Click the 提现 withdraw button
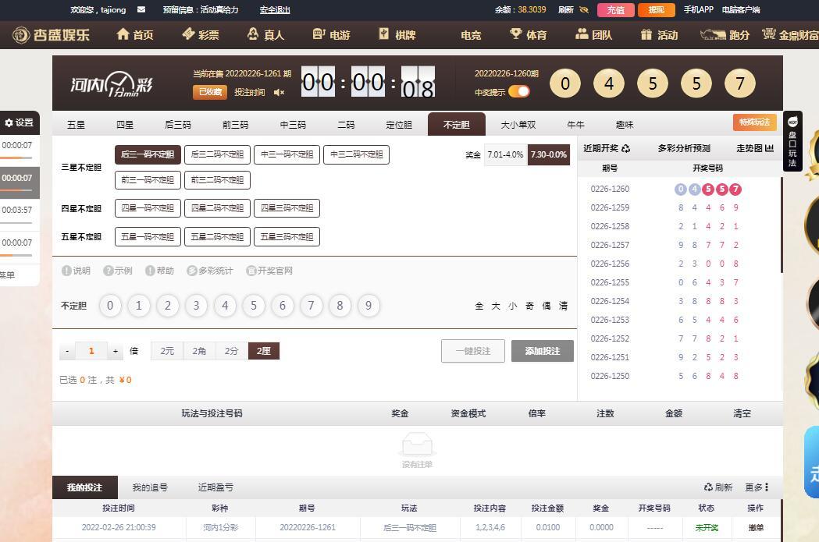 click(656, 9)
